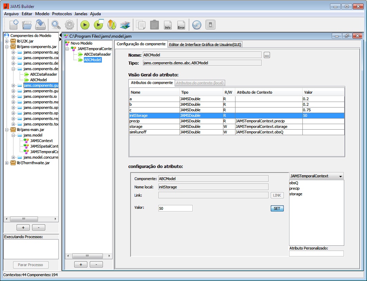
Task: Open the JAMSTemporalContext dropdown
Action: [316, 176]
